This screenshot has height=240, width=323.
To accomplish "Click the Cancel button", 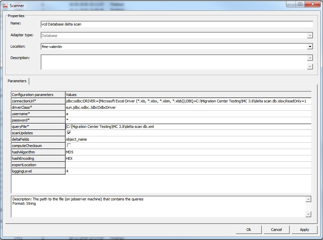I will pos(276,230).
